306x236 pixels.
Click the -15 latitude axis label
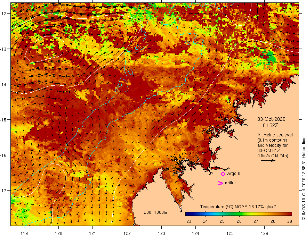click(x=4, y=119)
